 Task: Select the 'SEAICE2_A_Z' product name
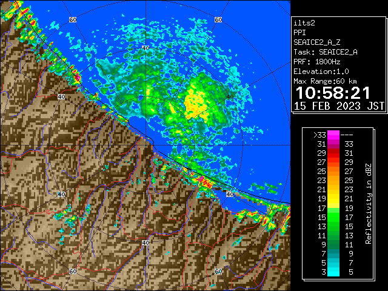click(x=317, y=42)
